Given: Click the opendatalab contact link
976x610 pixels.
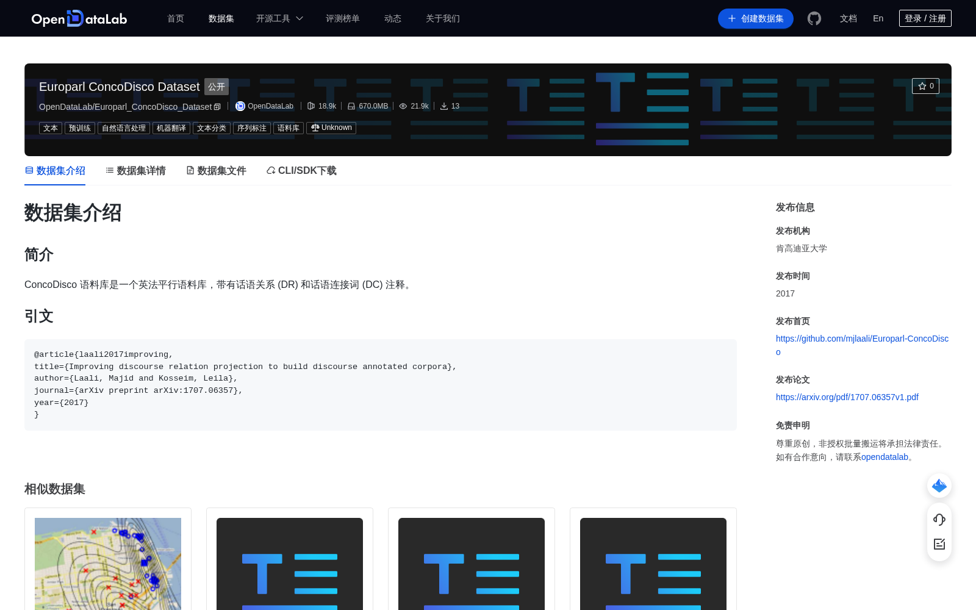Looking at the screenshot, I should [884, 457].
